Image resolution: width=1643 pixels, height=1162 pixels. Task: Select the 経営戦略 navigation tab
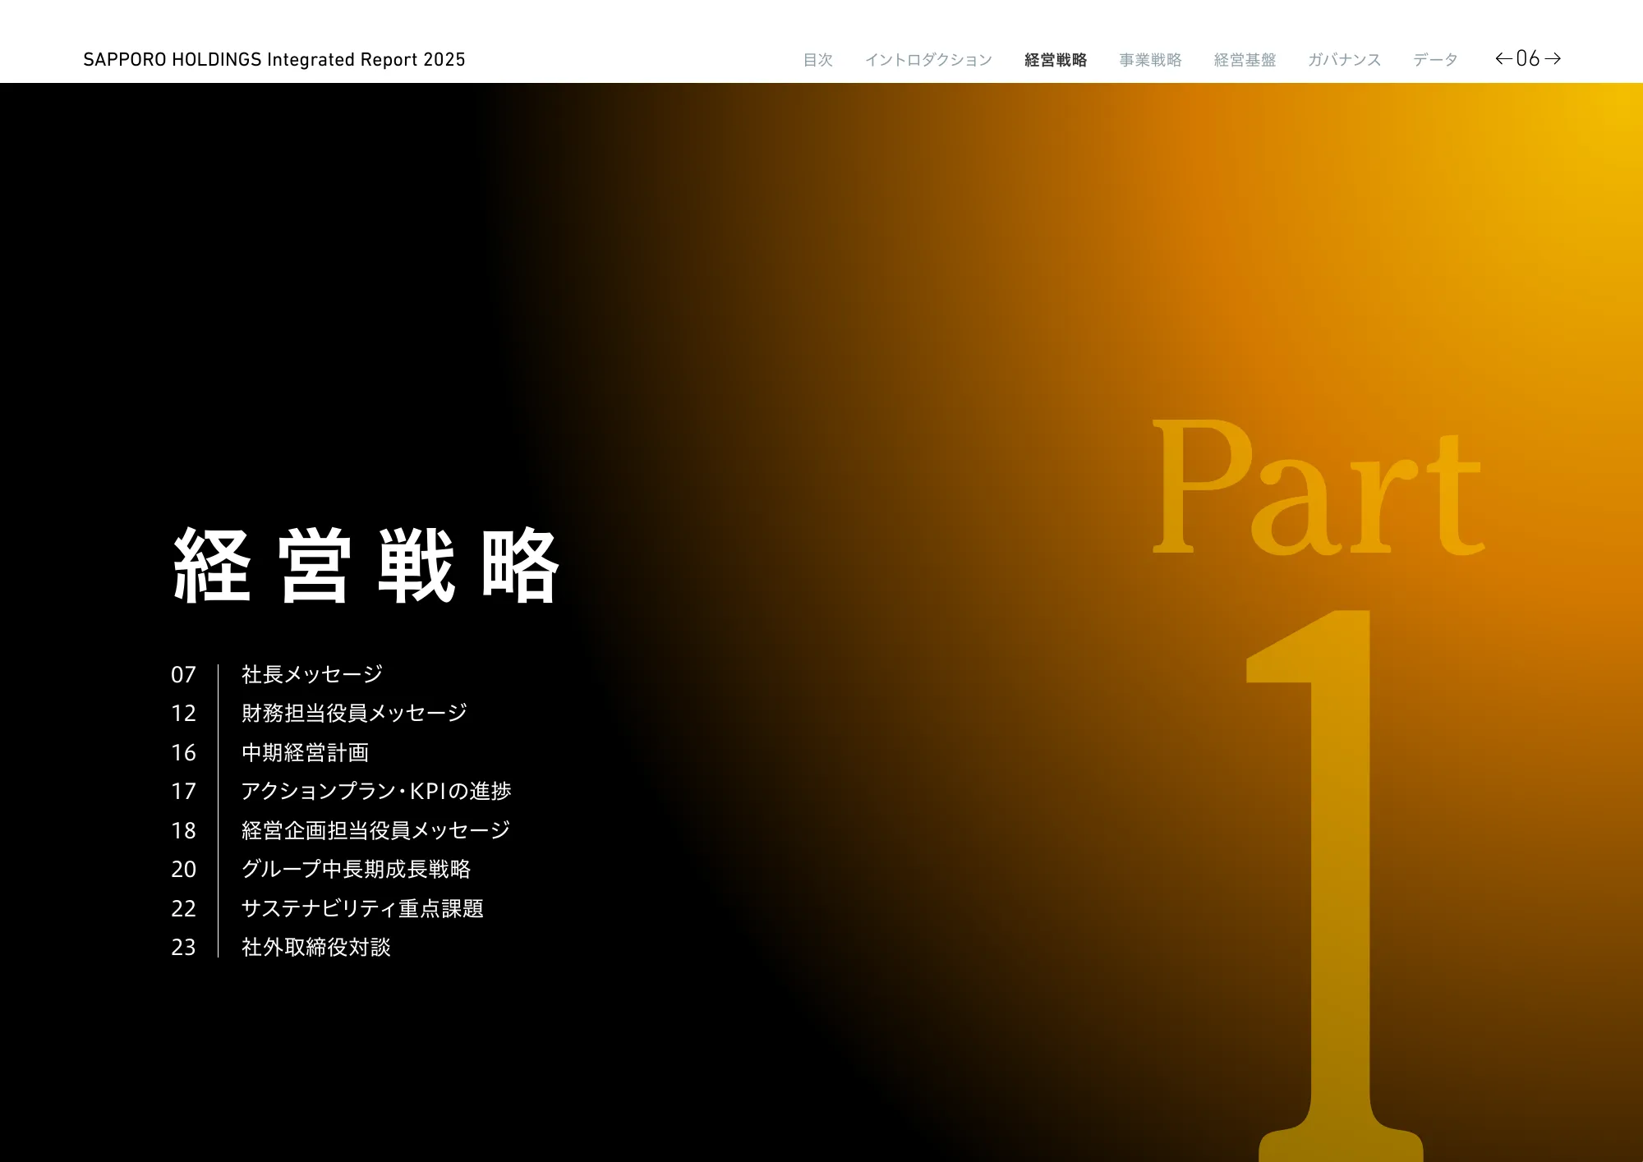(x=1056, y=60)
